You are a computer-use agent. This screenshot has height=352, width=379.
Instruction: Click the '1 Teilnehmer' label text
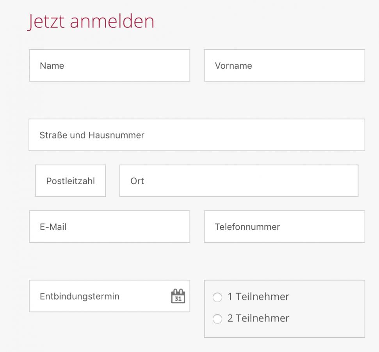[258, 297]
